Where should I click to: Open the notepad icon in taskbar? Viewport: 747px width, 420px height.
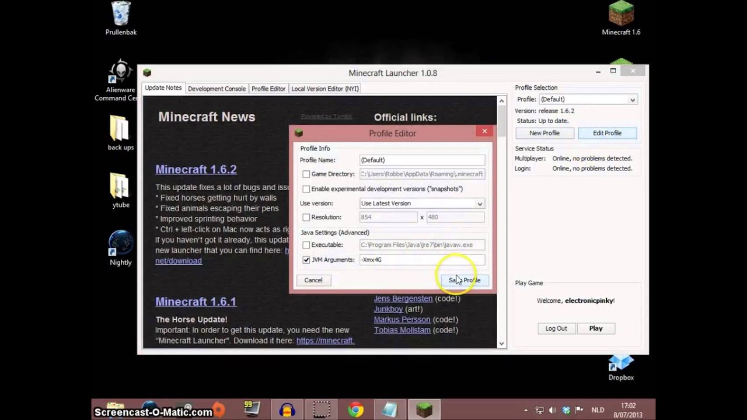[x=390, y=409]
